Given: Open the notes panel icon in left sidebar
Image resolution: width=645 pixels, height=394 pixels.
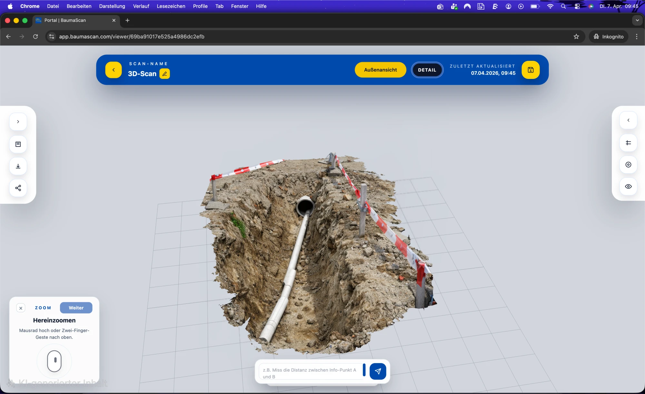Looking at the screenshot, I should click(18, 144).
